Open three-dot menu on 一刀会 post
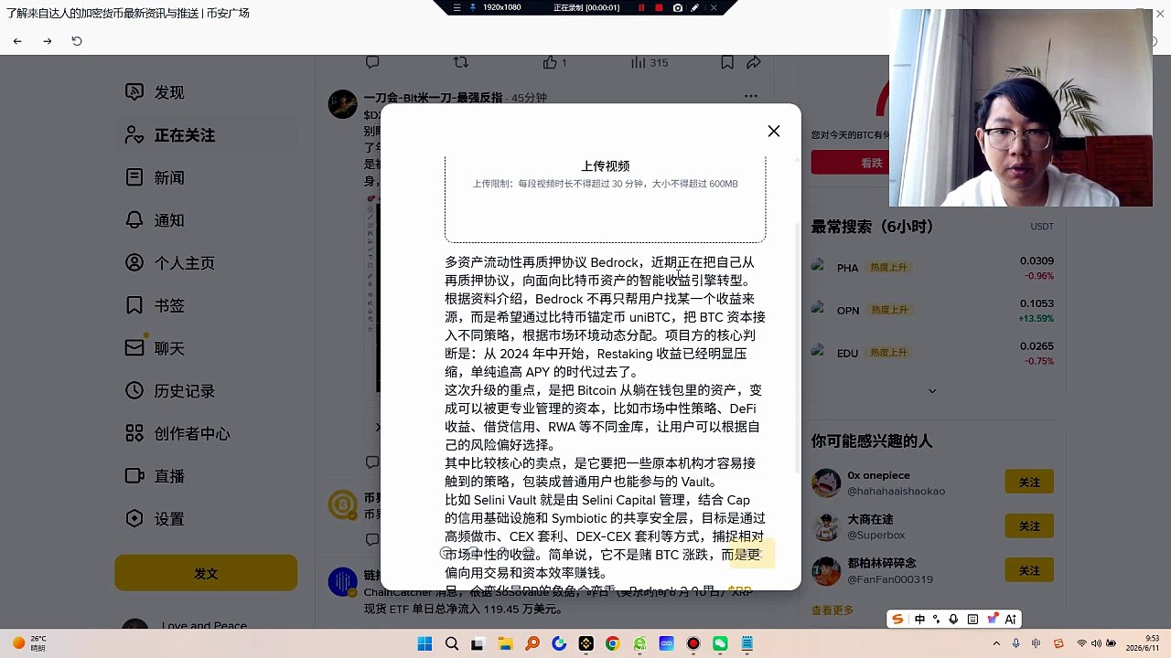Screen dimensions: 1171x658 tap(751, 96)
